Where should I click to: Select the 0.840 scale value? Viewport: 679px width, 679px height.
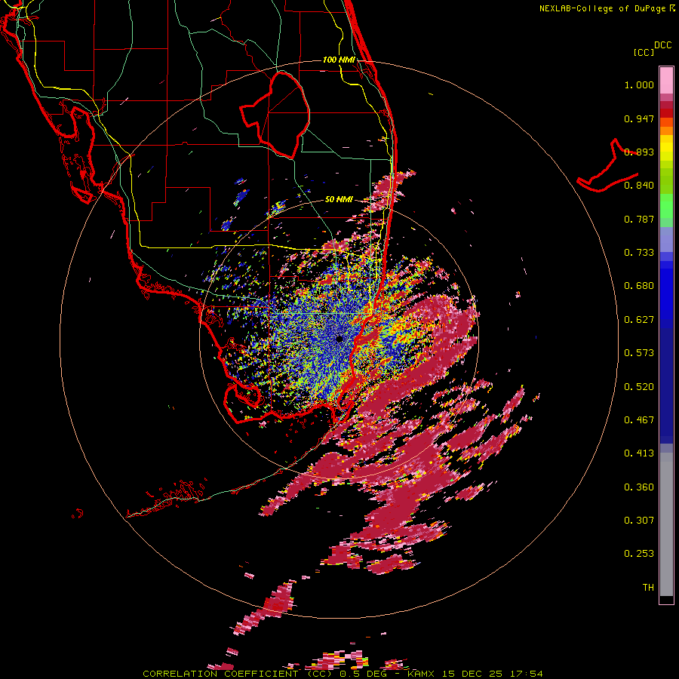click(x=639, y=186)
